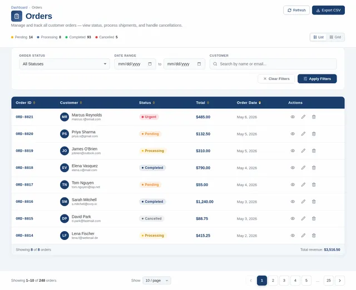Open the end date calendar picker

[199, 64]
